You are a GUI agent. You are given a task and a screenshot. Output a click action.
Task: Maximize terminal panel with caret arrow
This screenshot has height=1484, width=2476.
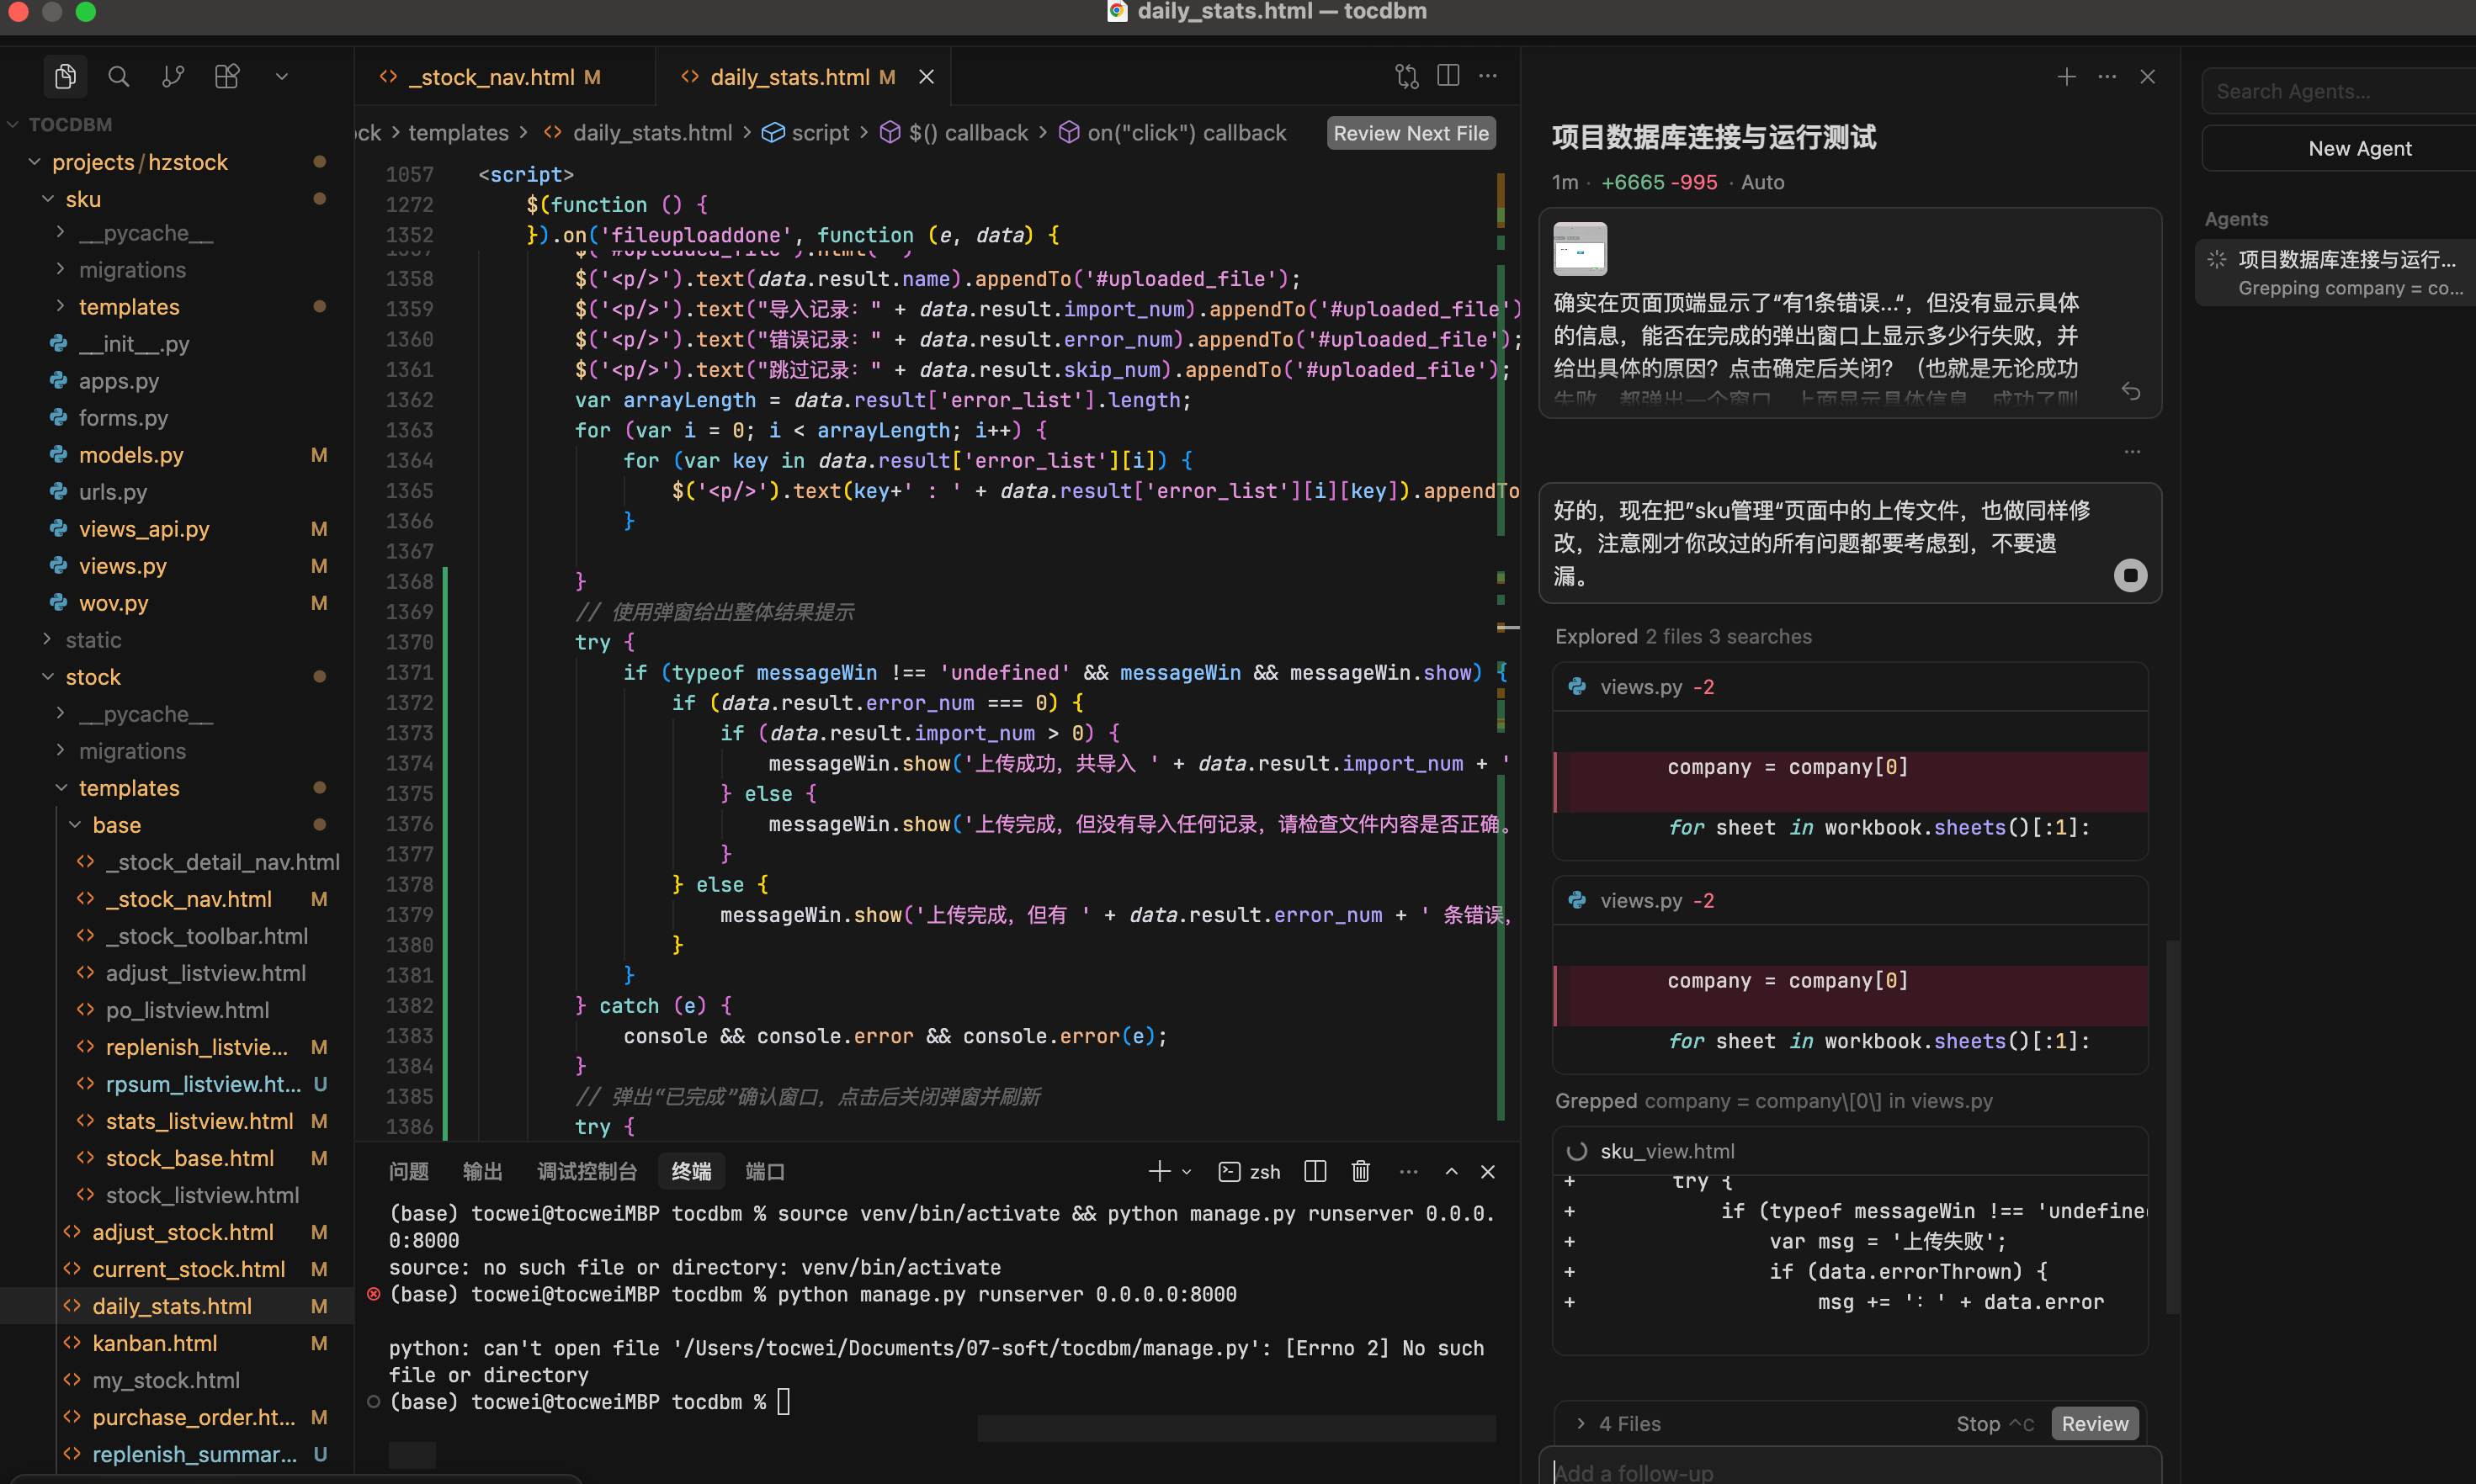1452,1171
